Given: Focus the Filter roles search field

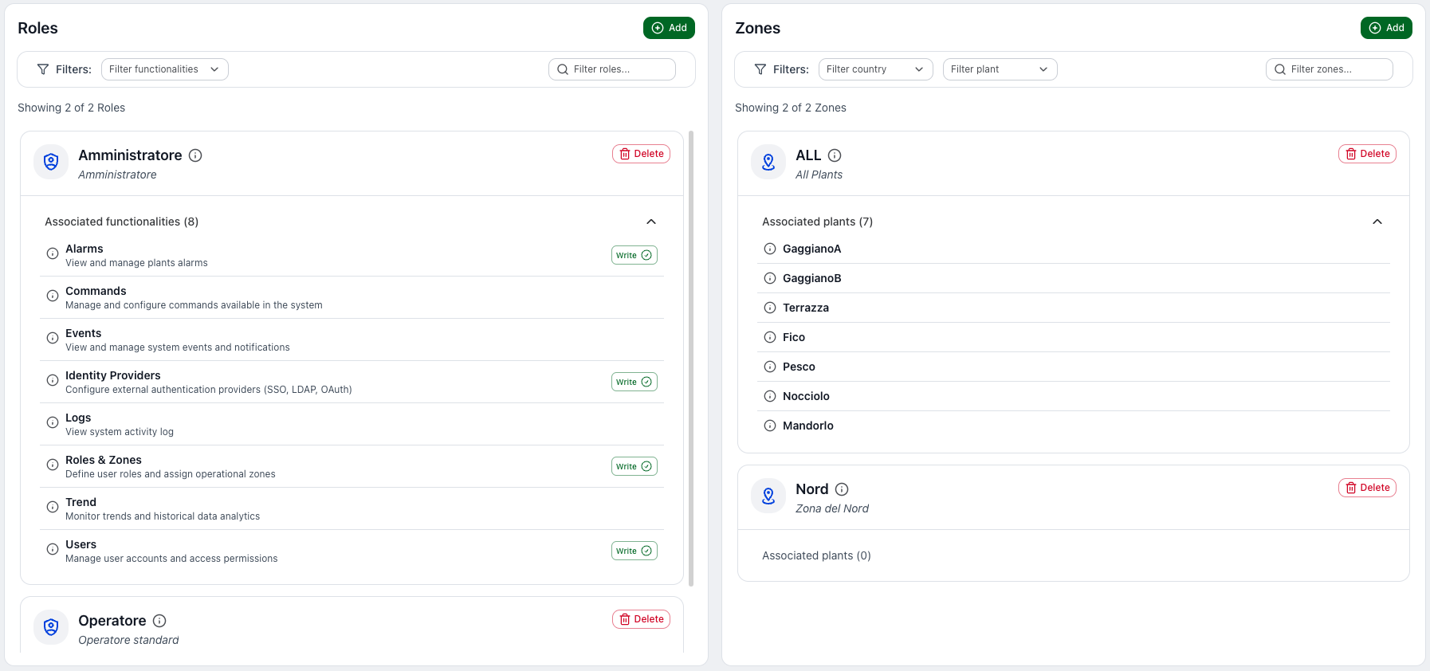Looking at the screenshot, I should coord(612,69).
